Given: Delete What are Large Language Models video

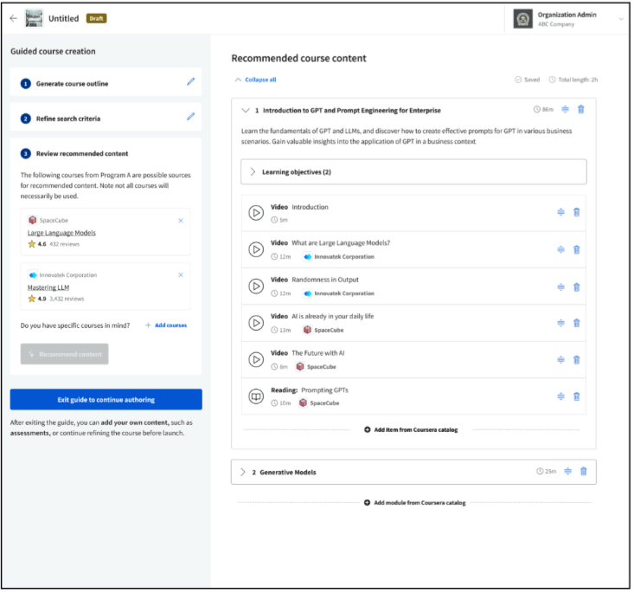Looking at the screenshot, I should [x=577, y=249].
